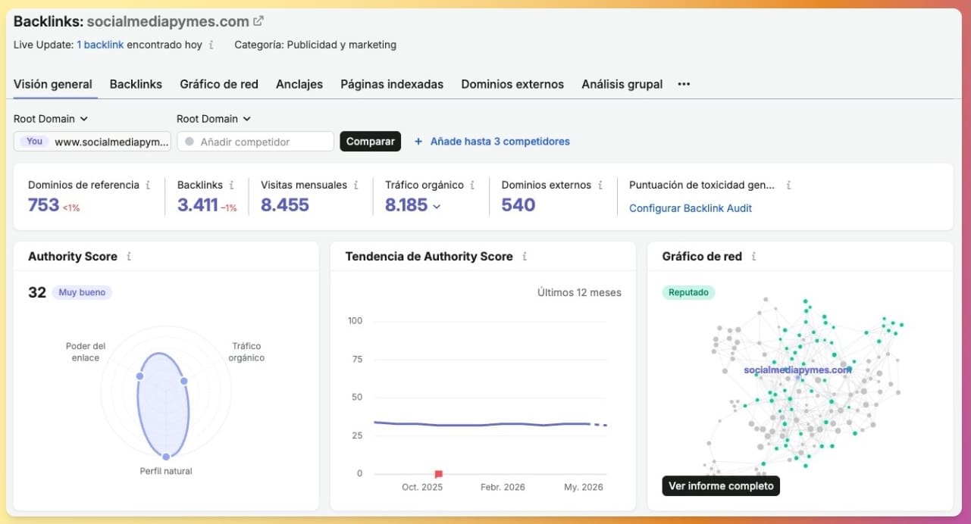Open Páginas indexadas tab
The width and height of the screenshot is (971, 524).
tap(392, 84)
